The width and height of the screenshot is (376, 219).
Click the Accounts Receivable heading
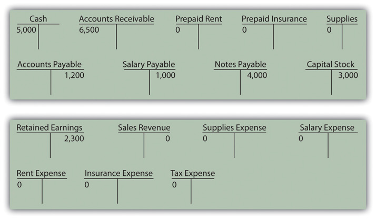click(x=116, y=19)
